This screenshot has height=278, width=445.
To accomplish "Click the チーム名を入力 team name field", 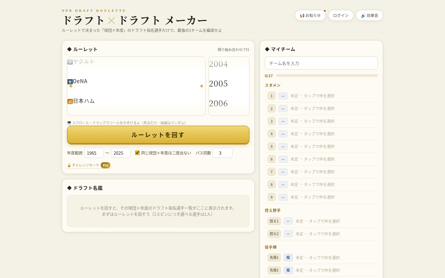I will 321,63.
